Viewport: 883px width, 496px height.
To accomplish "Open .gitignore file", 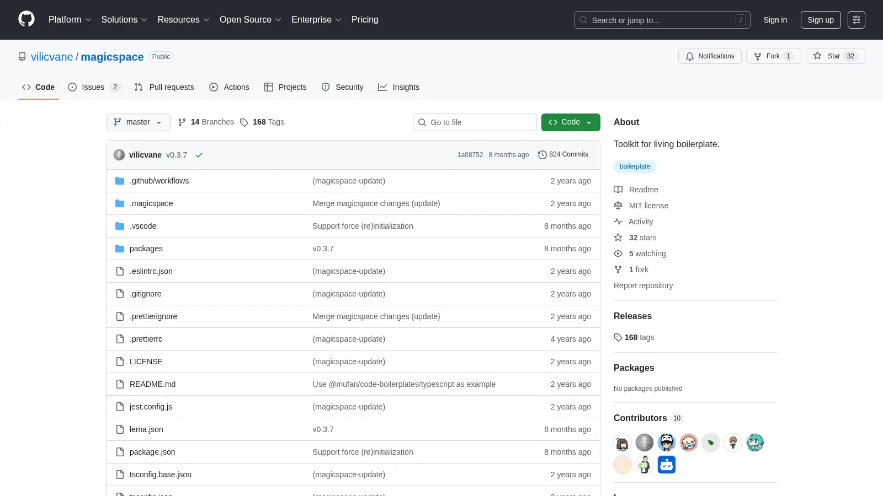I will [146, 294].
